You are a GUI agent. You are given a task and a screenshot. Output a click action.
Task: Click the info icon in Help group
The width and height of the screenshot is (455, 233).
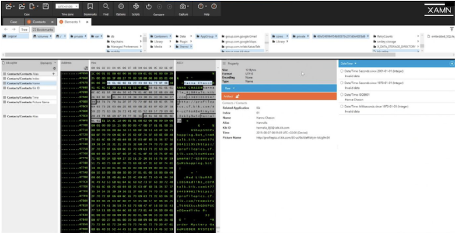pos(214,6)
